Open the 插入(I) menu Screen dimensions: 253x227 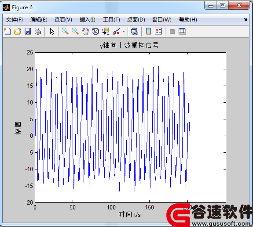pos(87,20)
